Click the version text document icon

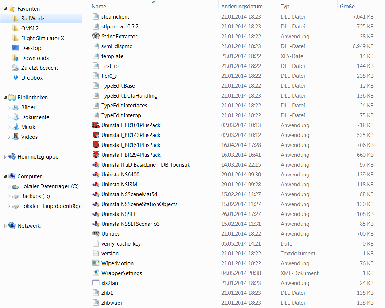click(96, 253)
